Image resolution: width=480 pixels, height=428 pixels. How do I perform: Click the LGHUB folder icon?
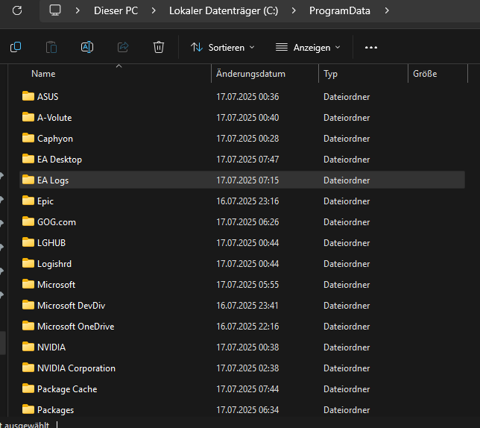click(x=28, y=242)
